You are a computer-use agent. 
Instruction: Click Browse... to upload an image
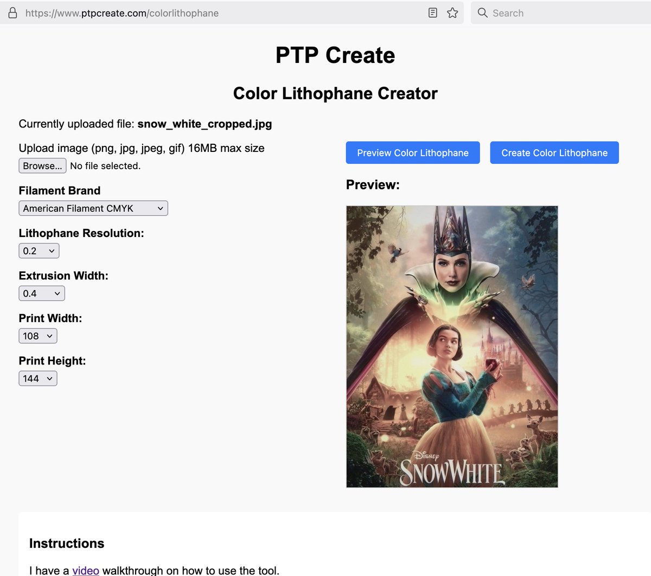tap(42, 165)
